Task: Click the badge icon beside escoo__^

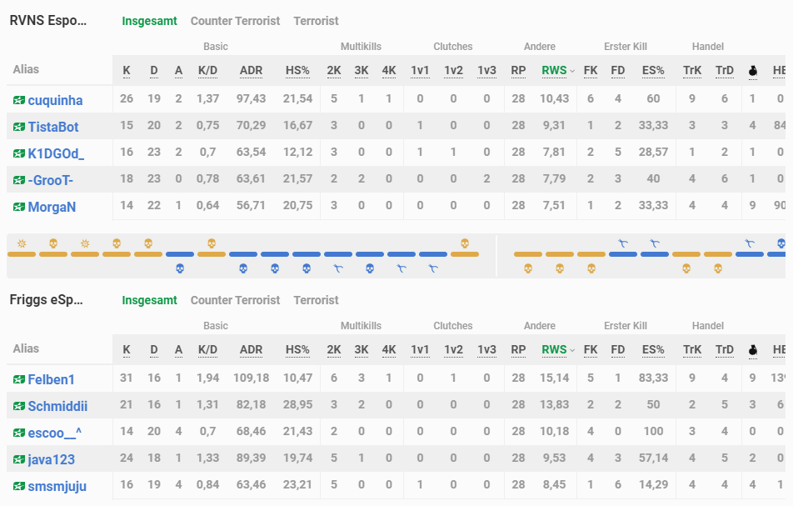Action: [18, 433]
